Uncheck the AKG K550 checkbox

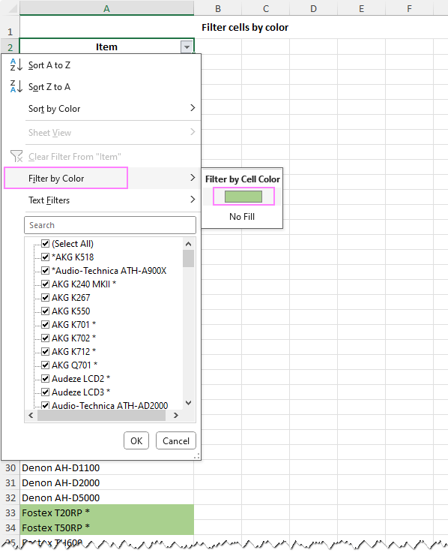[45, 311]
